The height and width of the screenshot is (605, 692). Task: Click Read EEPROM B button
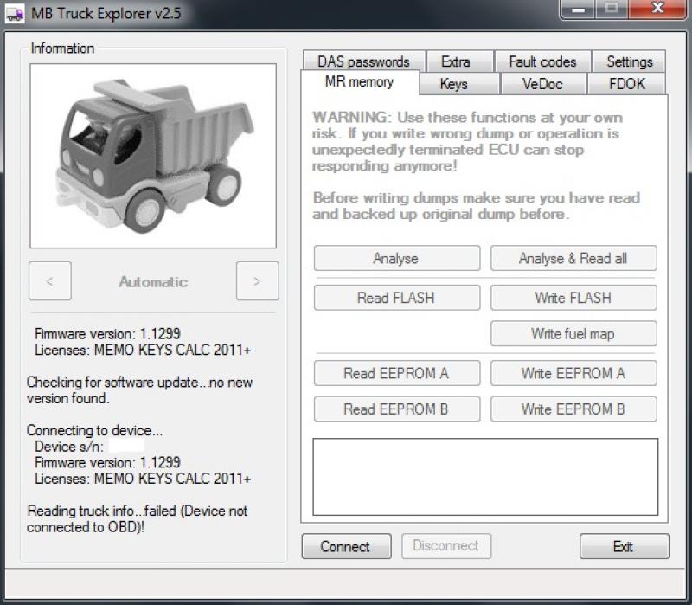397,409
